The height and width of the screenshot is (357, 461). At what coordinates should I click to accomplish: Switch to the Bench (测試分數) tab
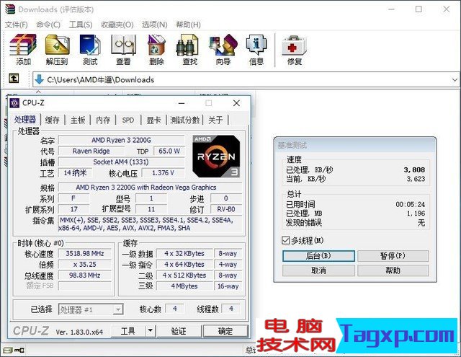point(185,120)
